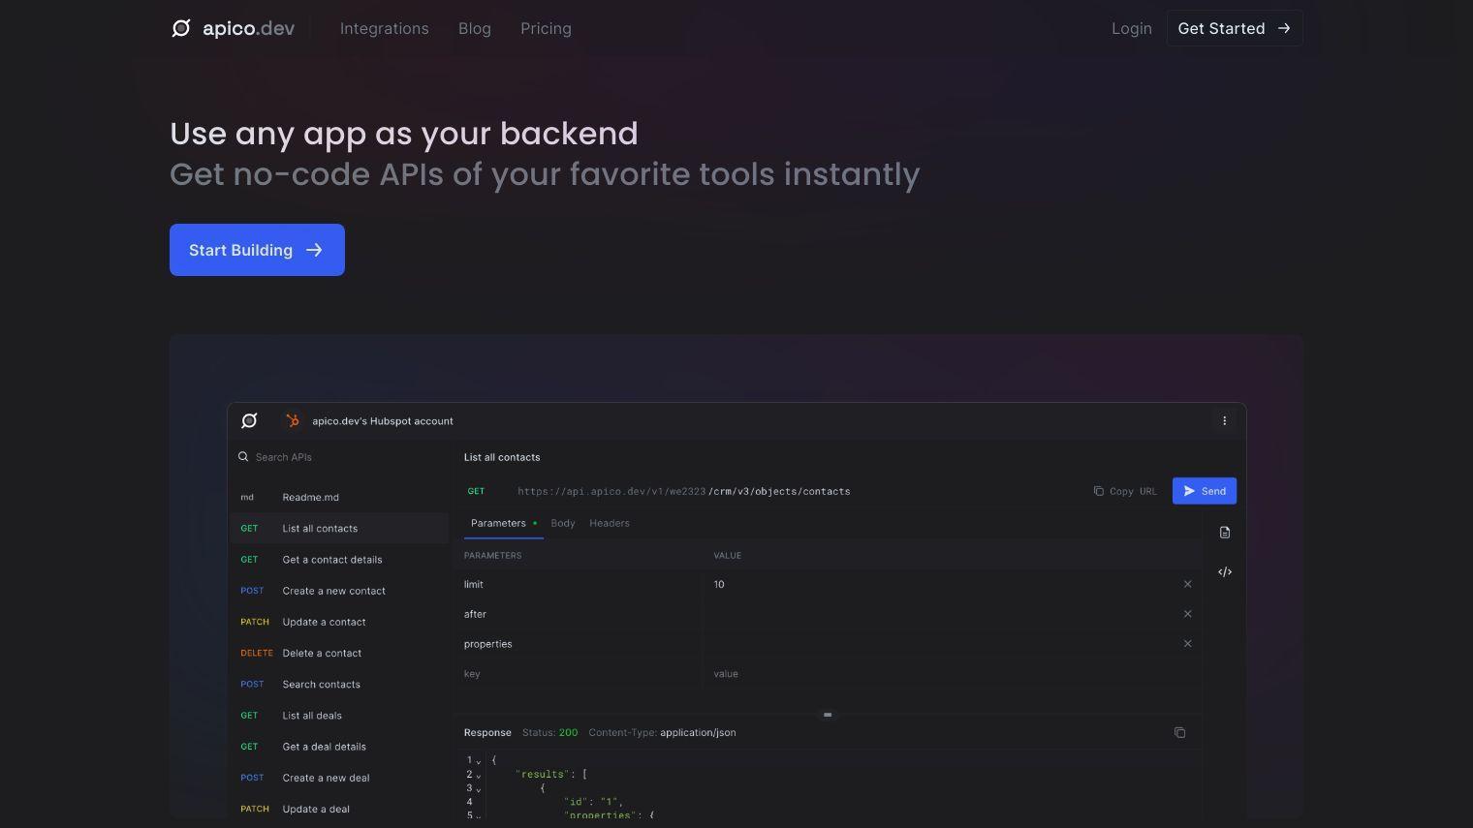Select Search contacts endpoint

[339, 684]
